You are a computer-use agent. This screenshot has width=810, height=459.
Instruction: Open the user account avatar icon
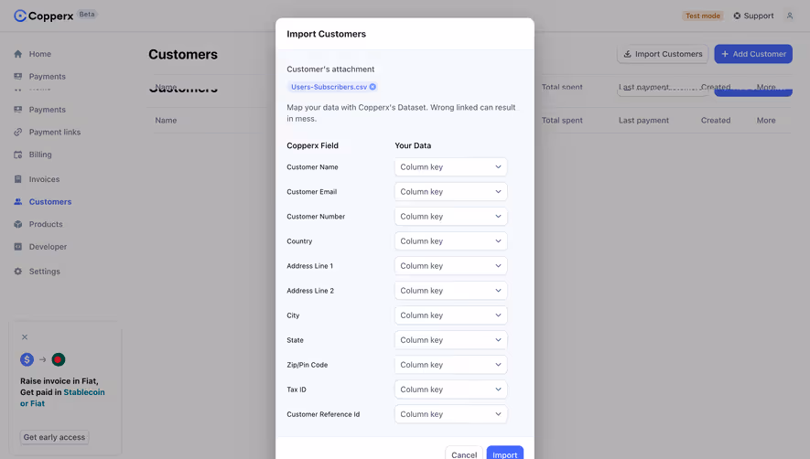[789, 16]
